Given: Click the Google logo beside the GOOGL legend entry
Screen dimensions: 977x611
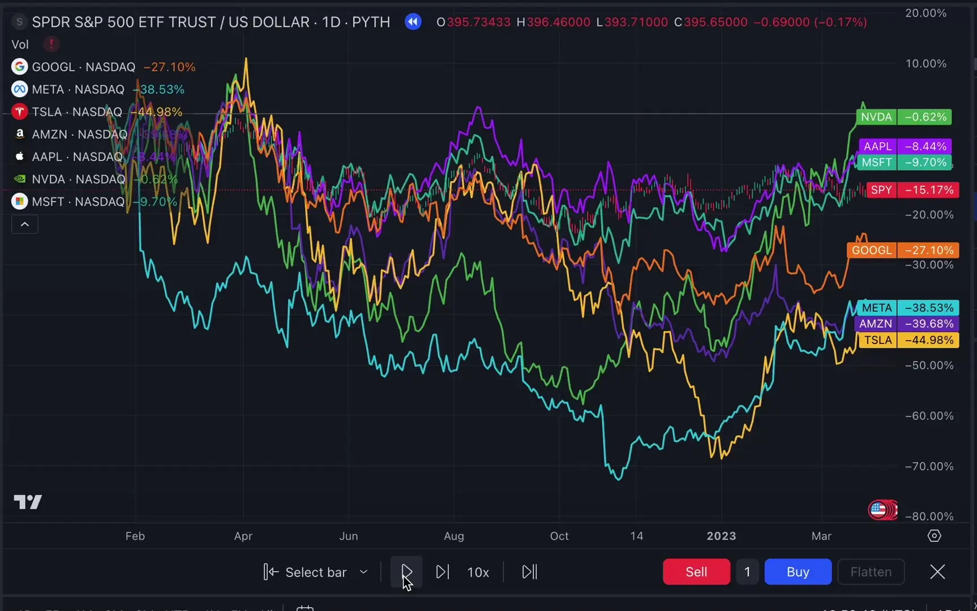Looking at the screenshot, I should tap(19, 66).
